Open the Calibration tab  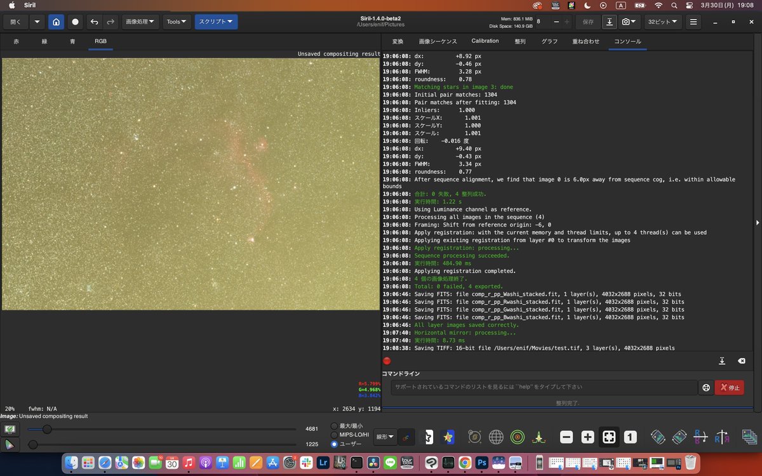tap(485, 41)
